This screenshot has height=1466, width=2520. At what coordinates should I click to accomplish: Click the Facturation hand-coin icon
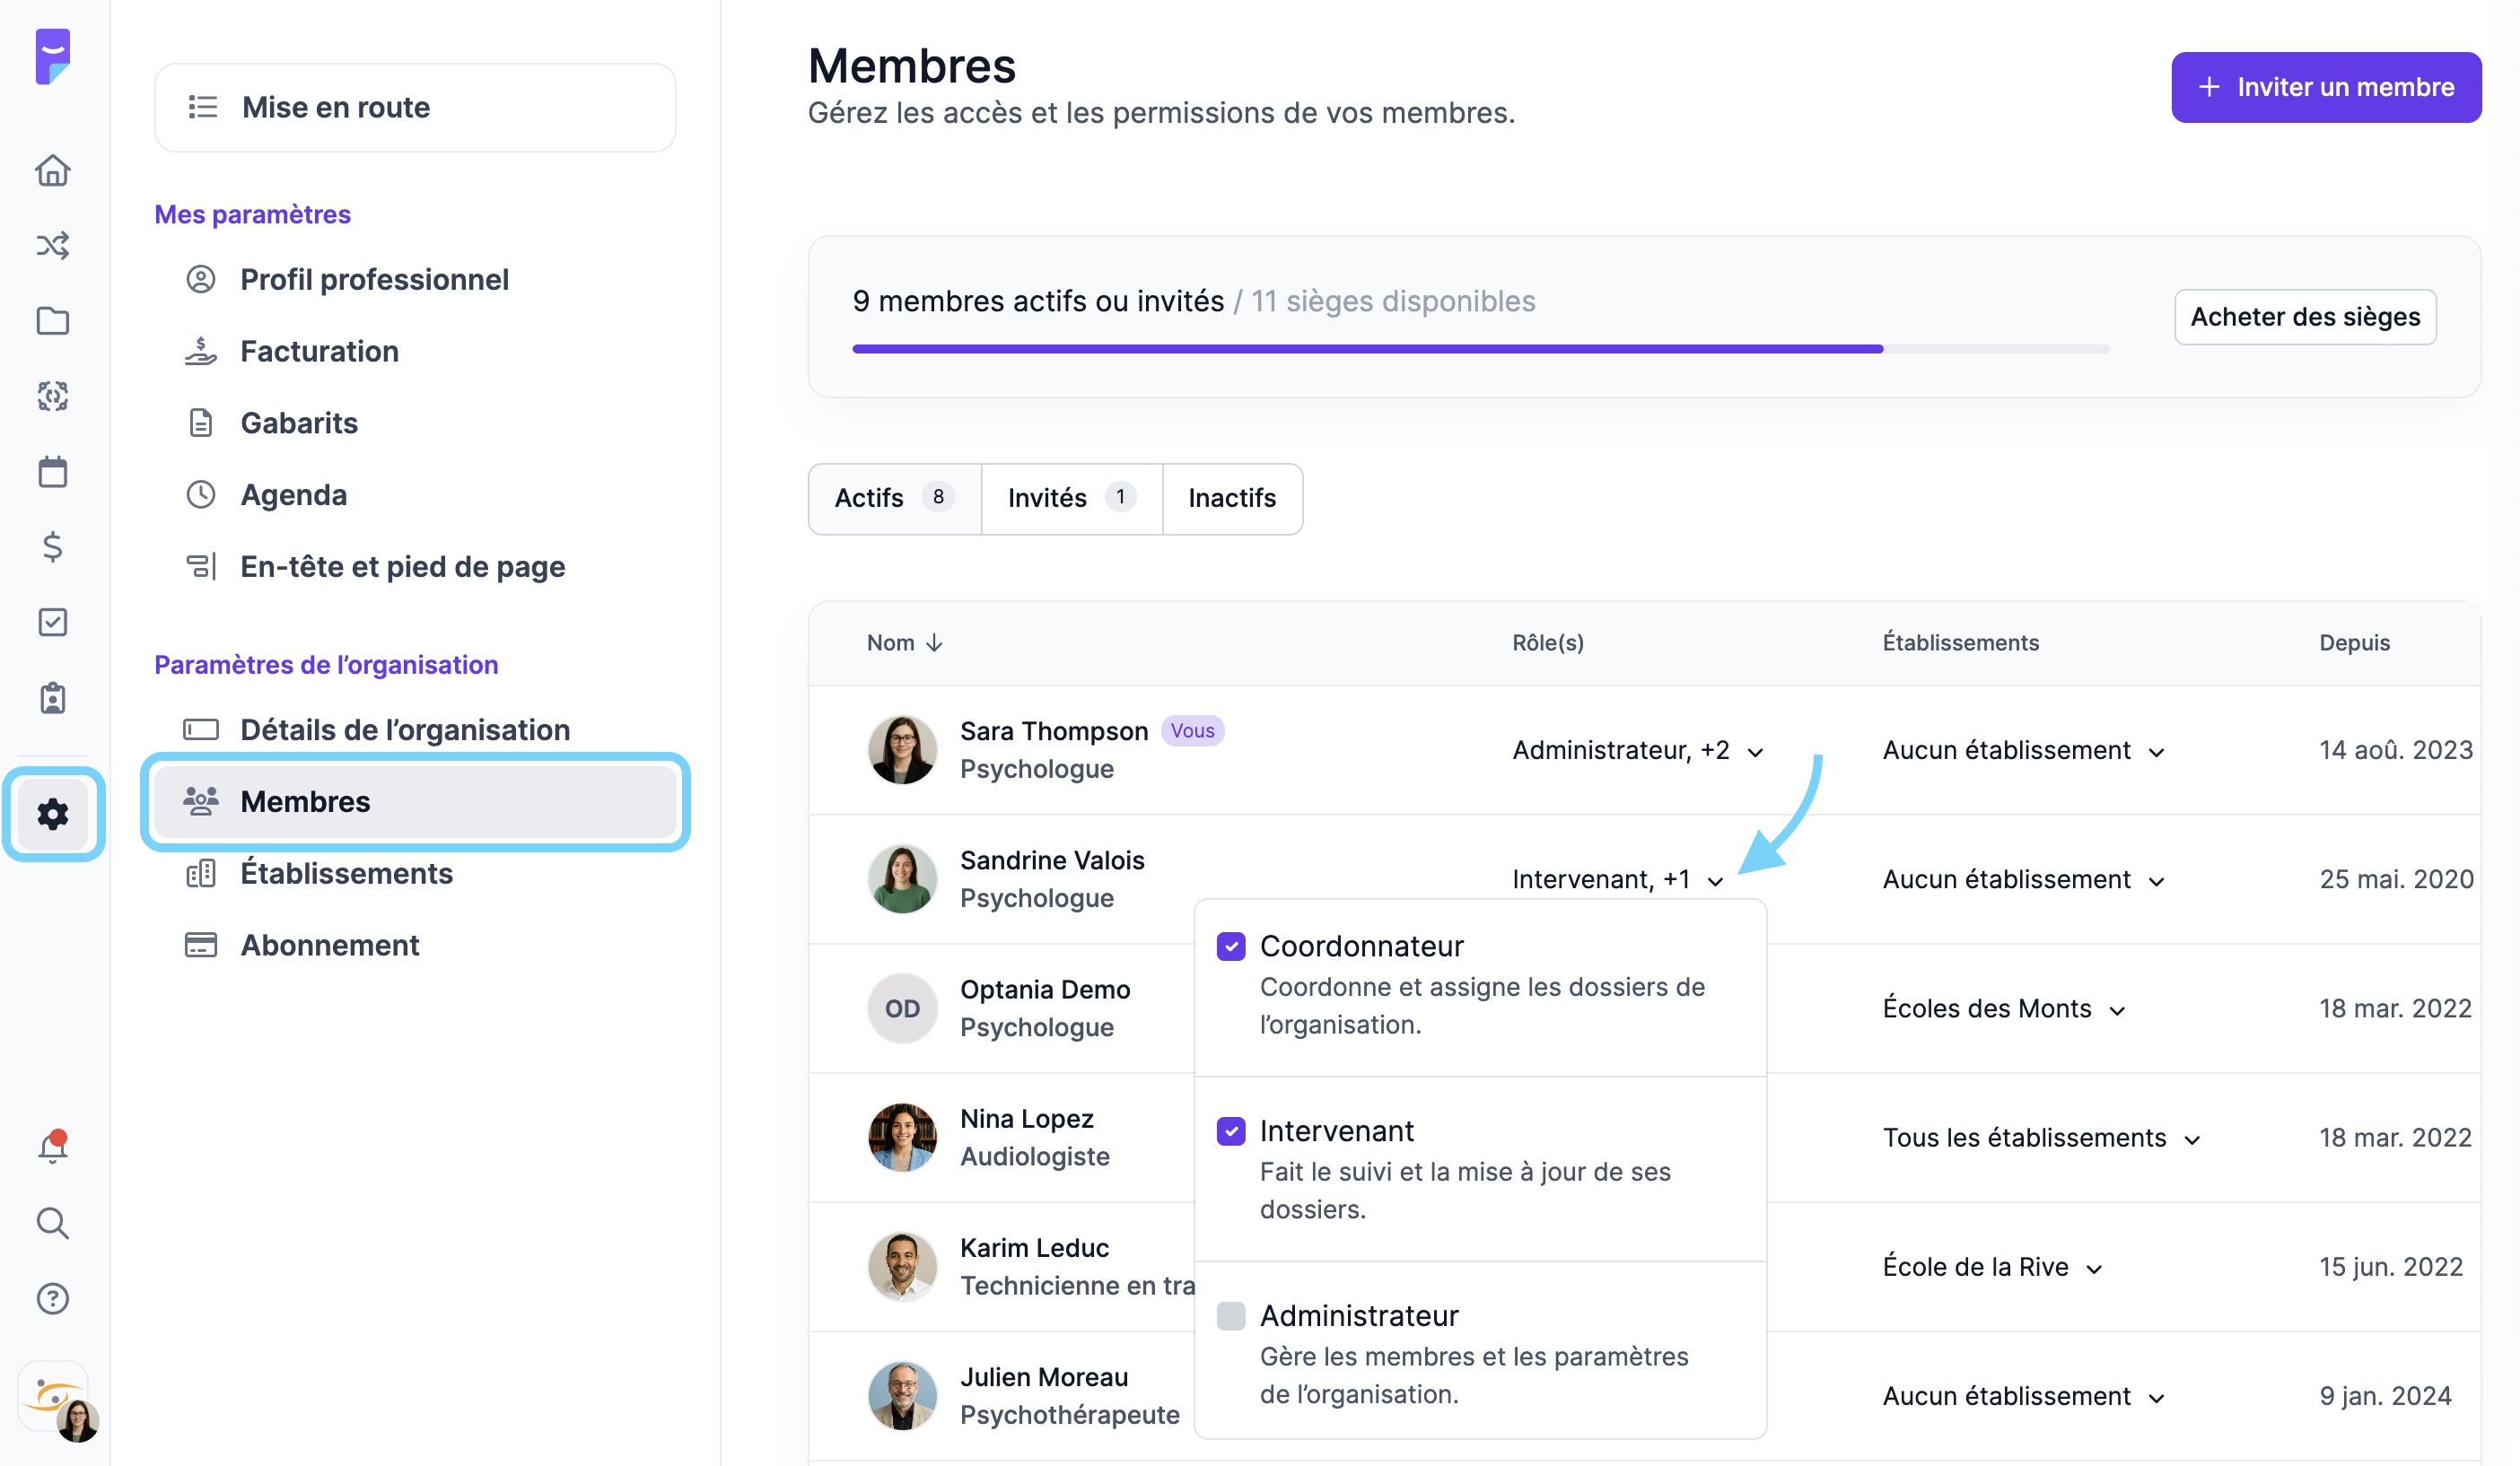201,351
